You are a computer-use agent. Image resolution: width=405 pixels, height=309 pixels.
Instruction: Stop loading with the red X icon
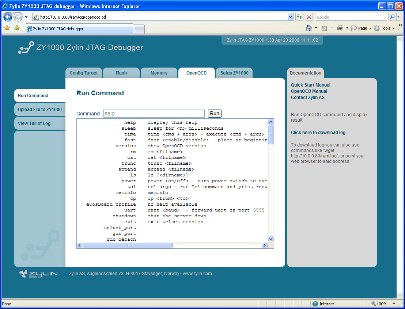[x=309, y=17]
